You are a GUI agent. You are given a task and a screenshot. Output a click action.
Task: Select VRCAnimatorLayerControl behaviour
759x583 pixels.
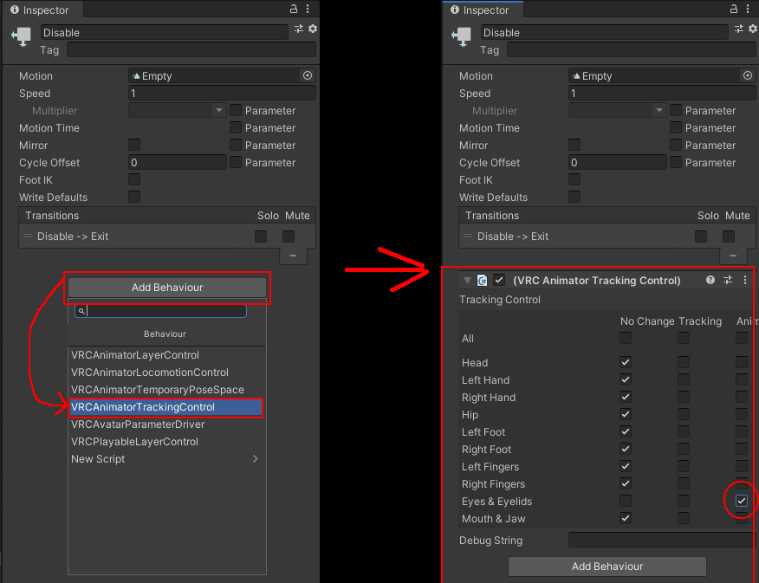pos(167,354)
